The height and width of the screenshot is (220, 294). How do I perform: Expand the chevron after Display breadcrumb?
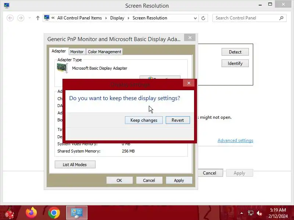pos(128,18)
